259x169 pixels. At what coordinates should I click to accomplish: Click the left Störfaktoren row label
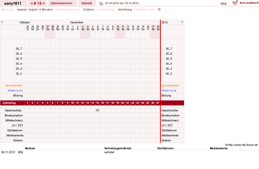(x=15, y=130)
